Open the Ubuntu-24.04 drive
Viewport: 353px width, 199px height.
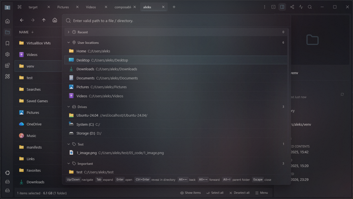[x=176, y=115]
